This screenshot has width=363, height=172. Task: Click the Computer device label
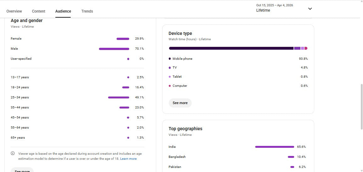click(180, 86)
